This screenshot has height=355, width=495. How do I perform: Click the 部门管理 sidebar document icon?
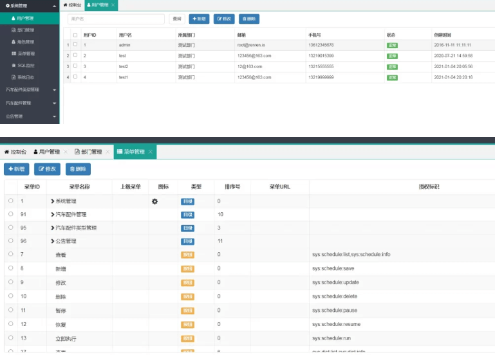point(14,30)
